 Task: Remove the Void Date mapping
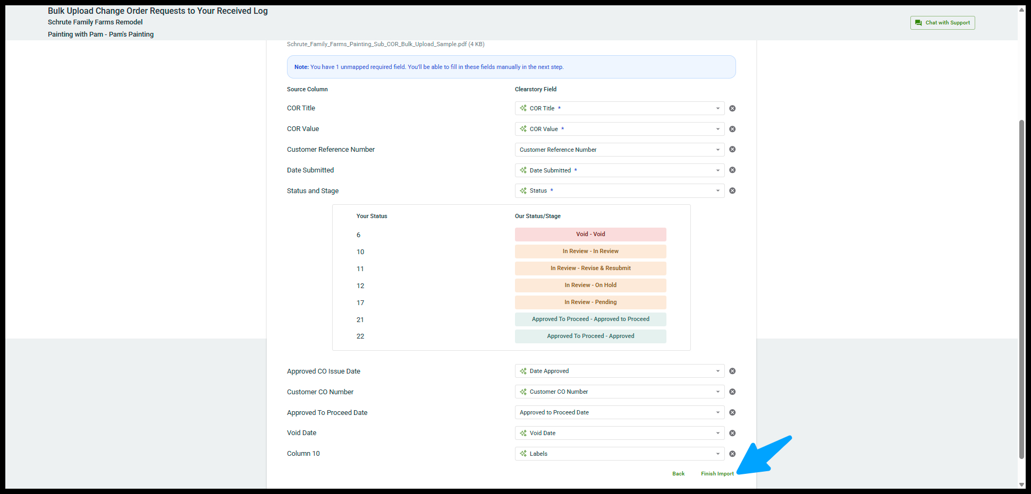[732, 434]
